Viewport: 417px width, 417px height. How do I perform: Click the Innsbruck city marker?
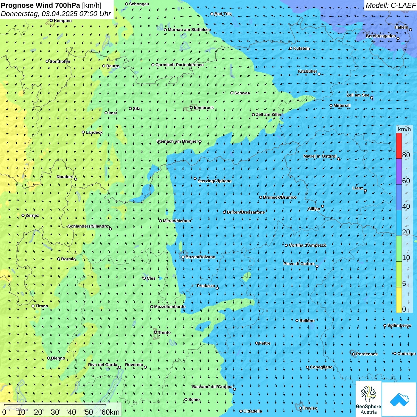(192, 108)
